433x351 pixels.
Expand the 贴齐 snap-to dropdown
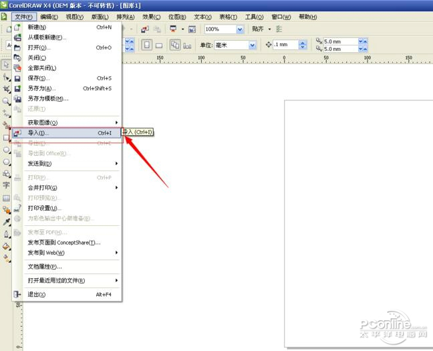point(269,29)
